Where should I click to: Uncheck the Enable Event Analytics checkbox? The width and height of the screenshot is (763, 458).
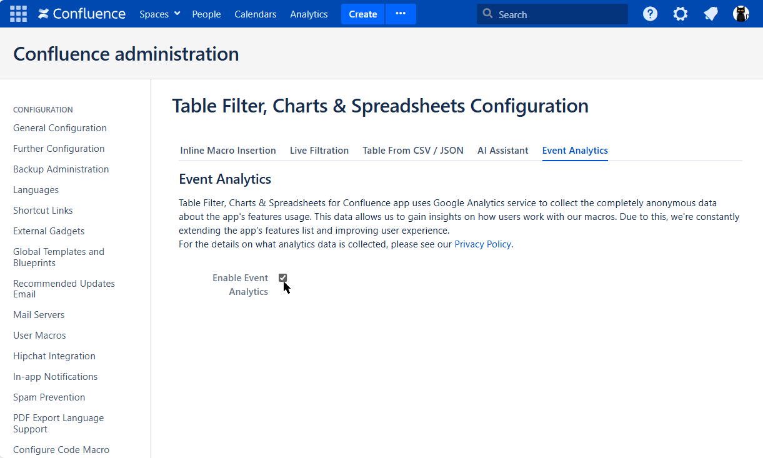point(283,278)
